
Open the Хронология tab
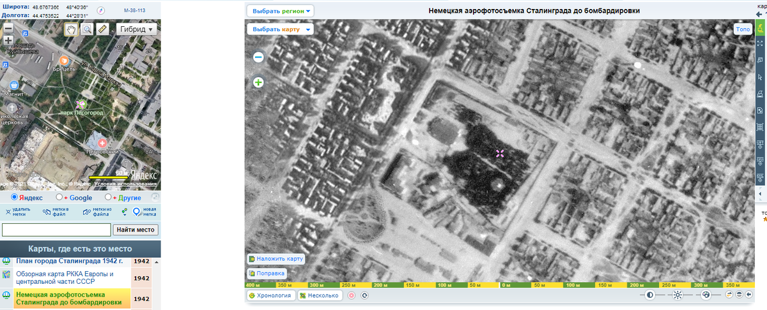click(x=270, y=295)
